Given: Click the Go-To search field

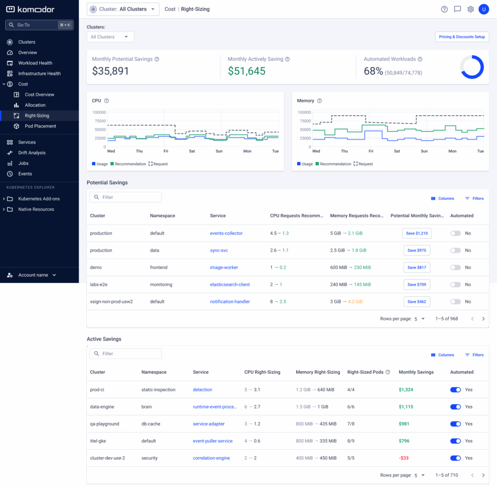Looking at the screenshot, I should coord(39,25).
